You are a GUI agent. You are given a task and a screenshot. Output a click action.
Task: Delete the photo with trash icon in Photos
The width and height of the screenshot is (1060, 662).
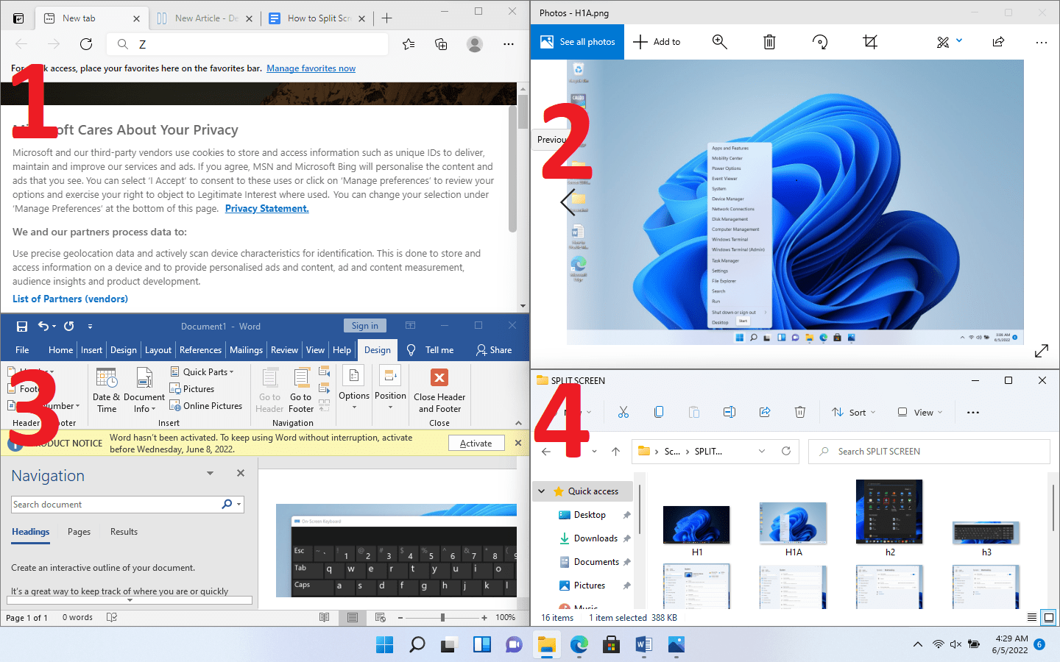click(x=769, y=42)
